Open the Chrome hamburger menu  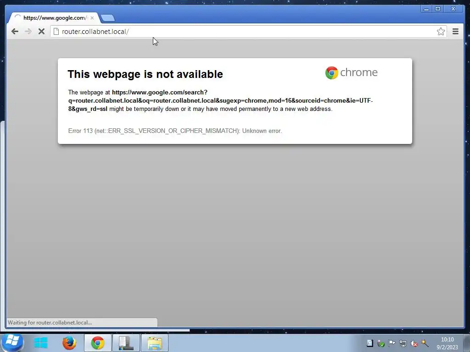point(455,32)
